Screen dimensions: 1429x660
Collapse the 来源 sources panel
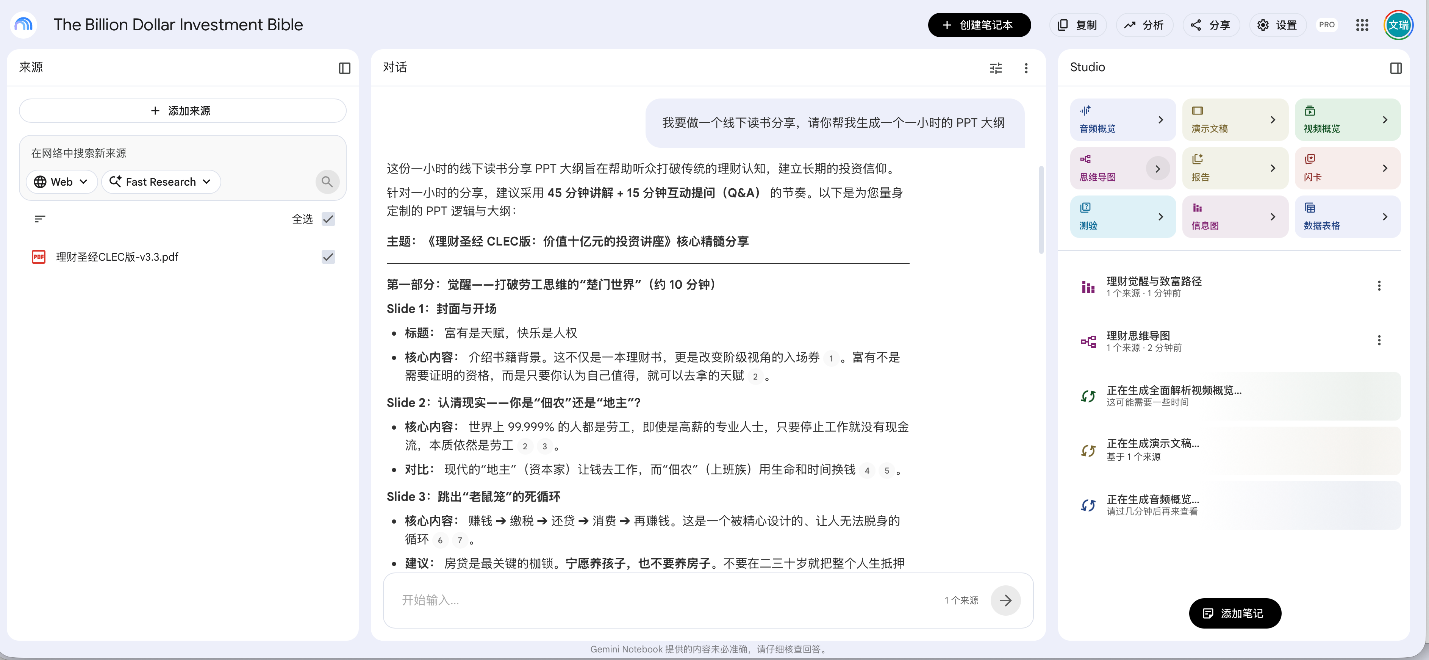(x=344, y=68)
